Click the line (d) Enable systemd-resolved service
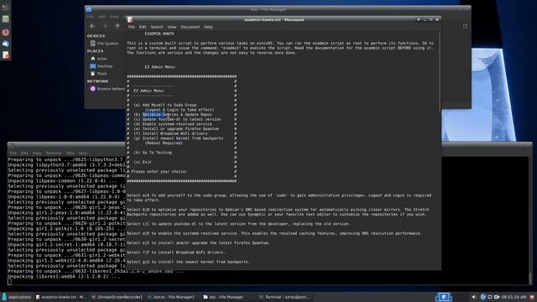This screenshot has width=537, height=302. click(x=173, y=124)
